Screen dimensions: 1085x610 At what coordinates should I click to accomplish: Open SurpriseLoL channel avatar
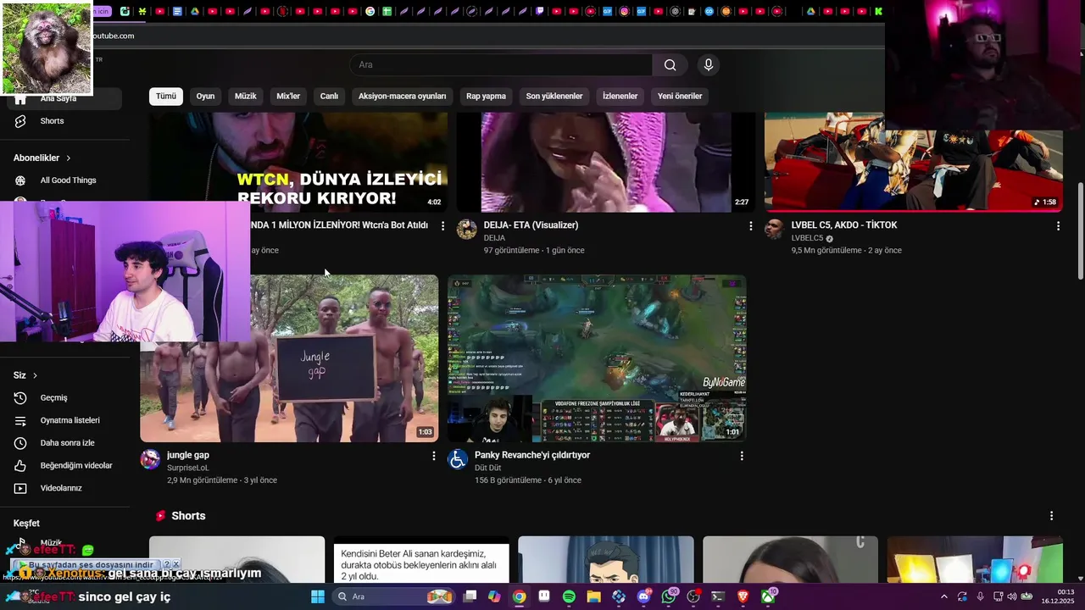[x=150, y=459]
